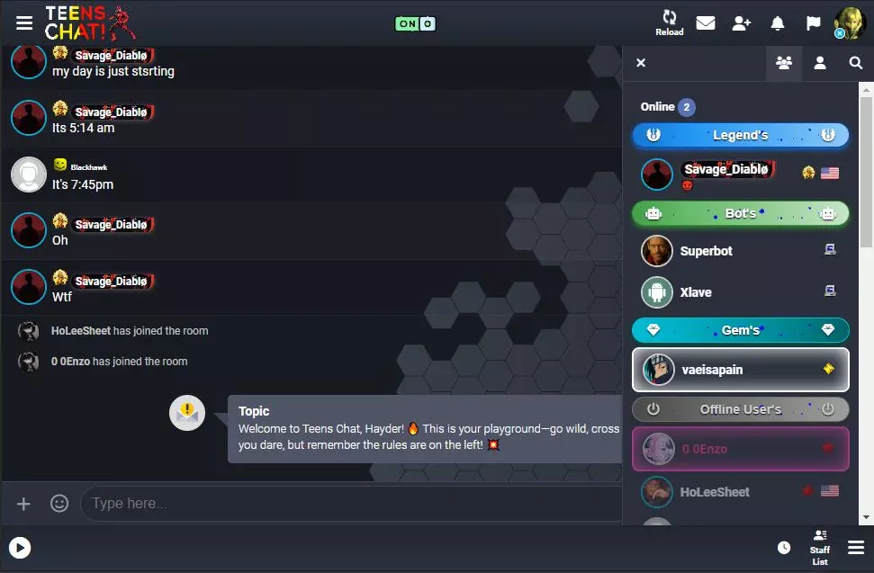The width and height of the screenshot is (874, 573).
Task: Select vaeisapain in the user list
Action: click(x=740, y=370)
